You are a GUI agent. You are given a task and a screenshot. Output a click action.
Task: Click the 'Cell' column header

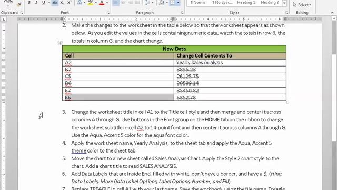118,56
